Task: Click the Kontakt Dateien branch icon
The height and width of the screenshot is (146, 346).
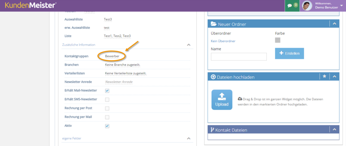Action: pos(212,130)
